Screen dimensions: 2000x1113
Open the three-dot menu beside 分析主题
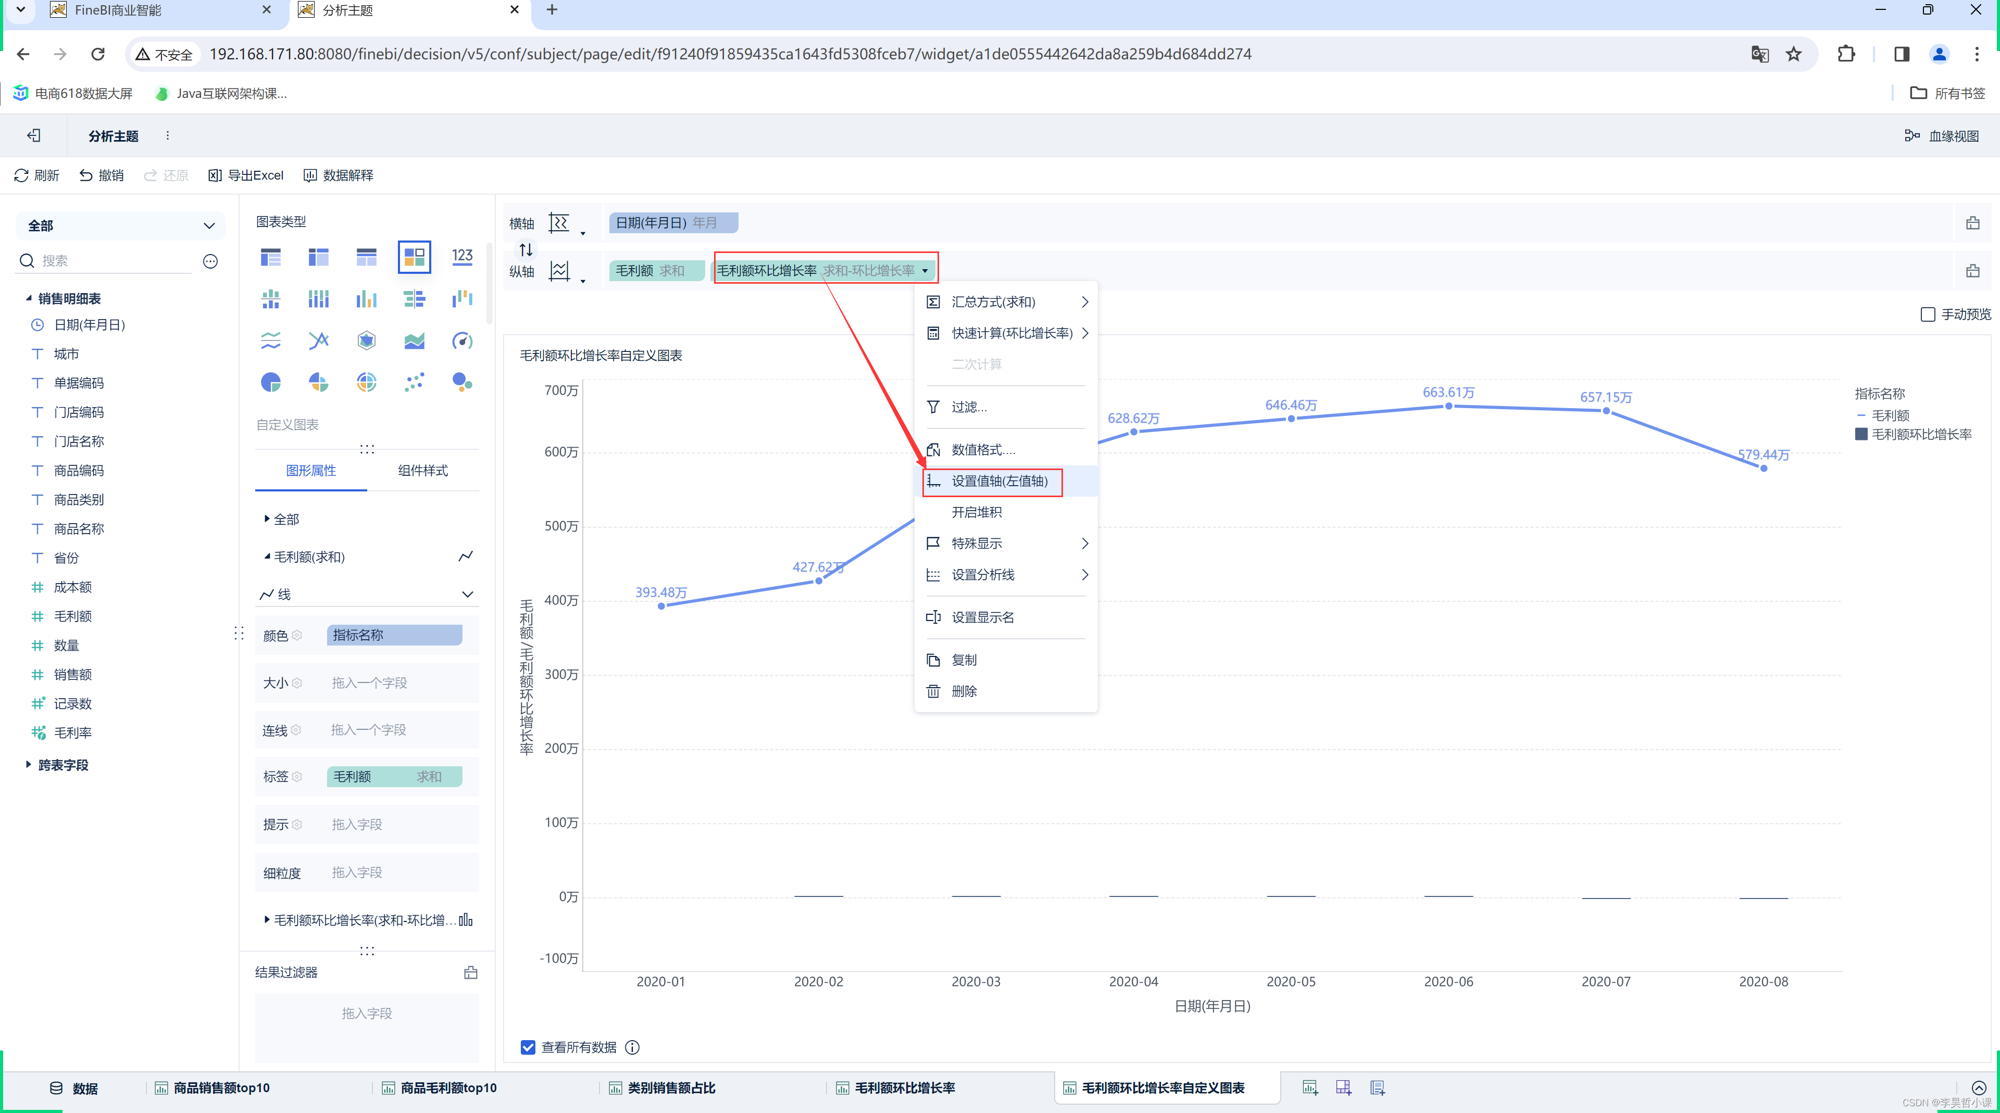pos(168,136)
